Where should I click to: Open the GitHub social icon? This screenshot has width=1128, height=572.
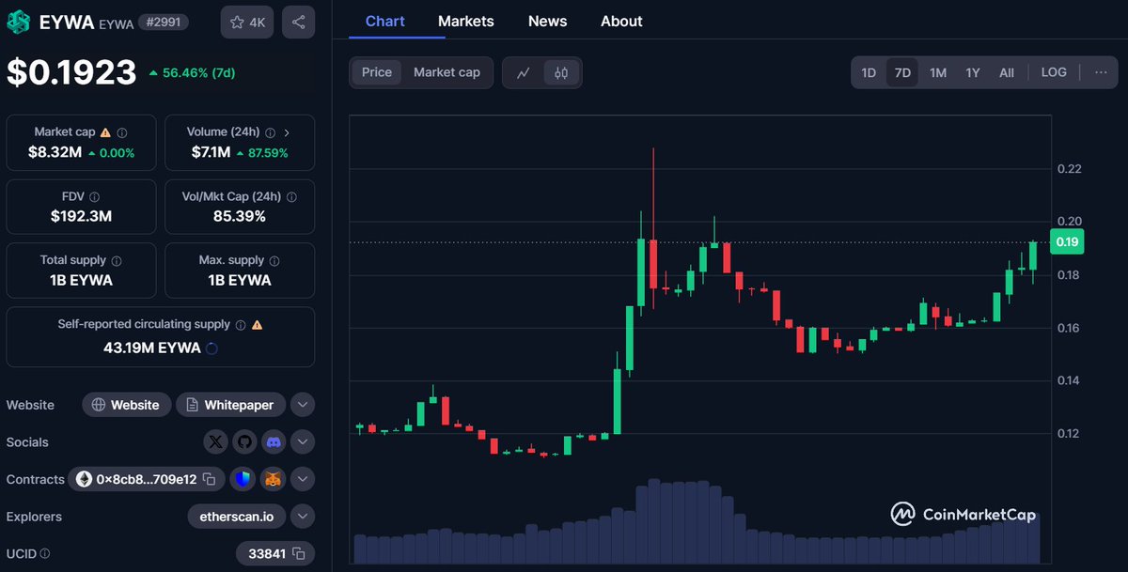244,441
